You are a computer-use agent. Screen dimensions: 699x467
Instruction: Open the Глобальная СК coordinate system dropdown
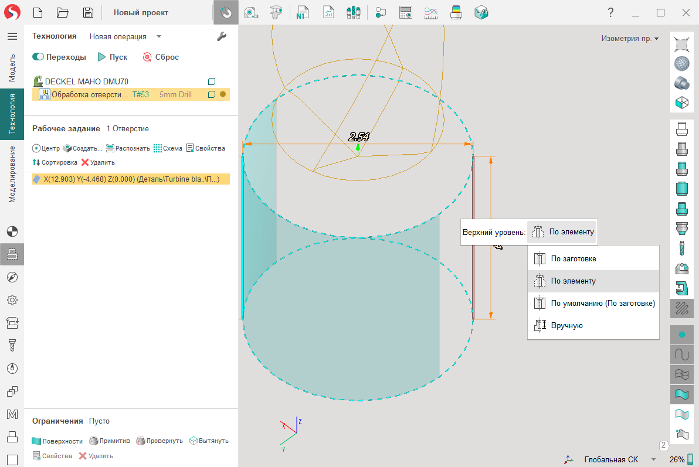tap(653, 459)
